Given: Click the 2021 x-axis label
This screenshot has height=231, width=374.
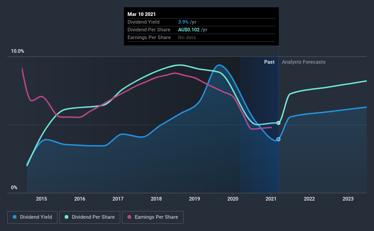Looking at the screenshot, I should coord(271,199).
